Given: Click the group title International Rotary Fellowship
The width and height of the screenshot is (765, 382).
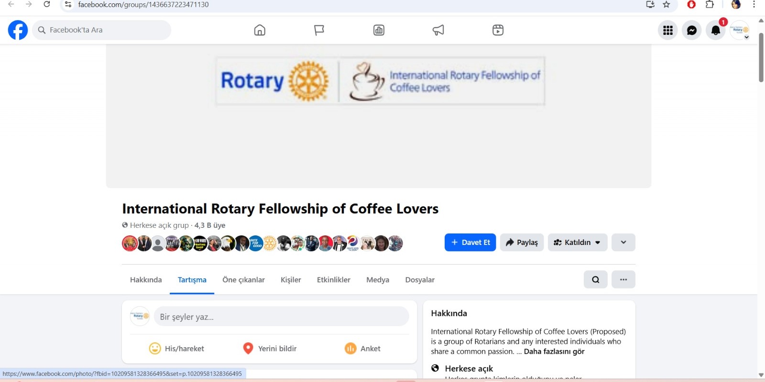Looking at the screenshot, I should coord(280,209).
